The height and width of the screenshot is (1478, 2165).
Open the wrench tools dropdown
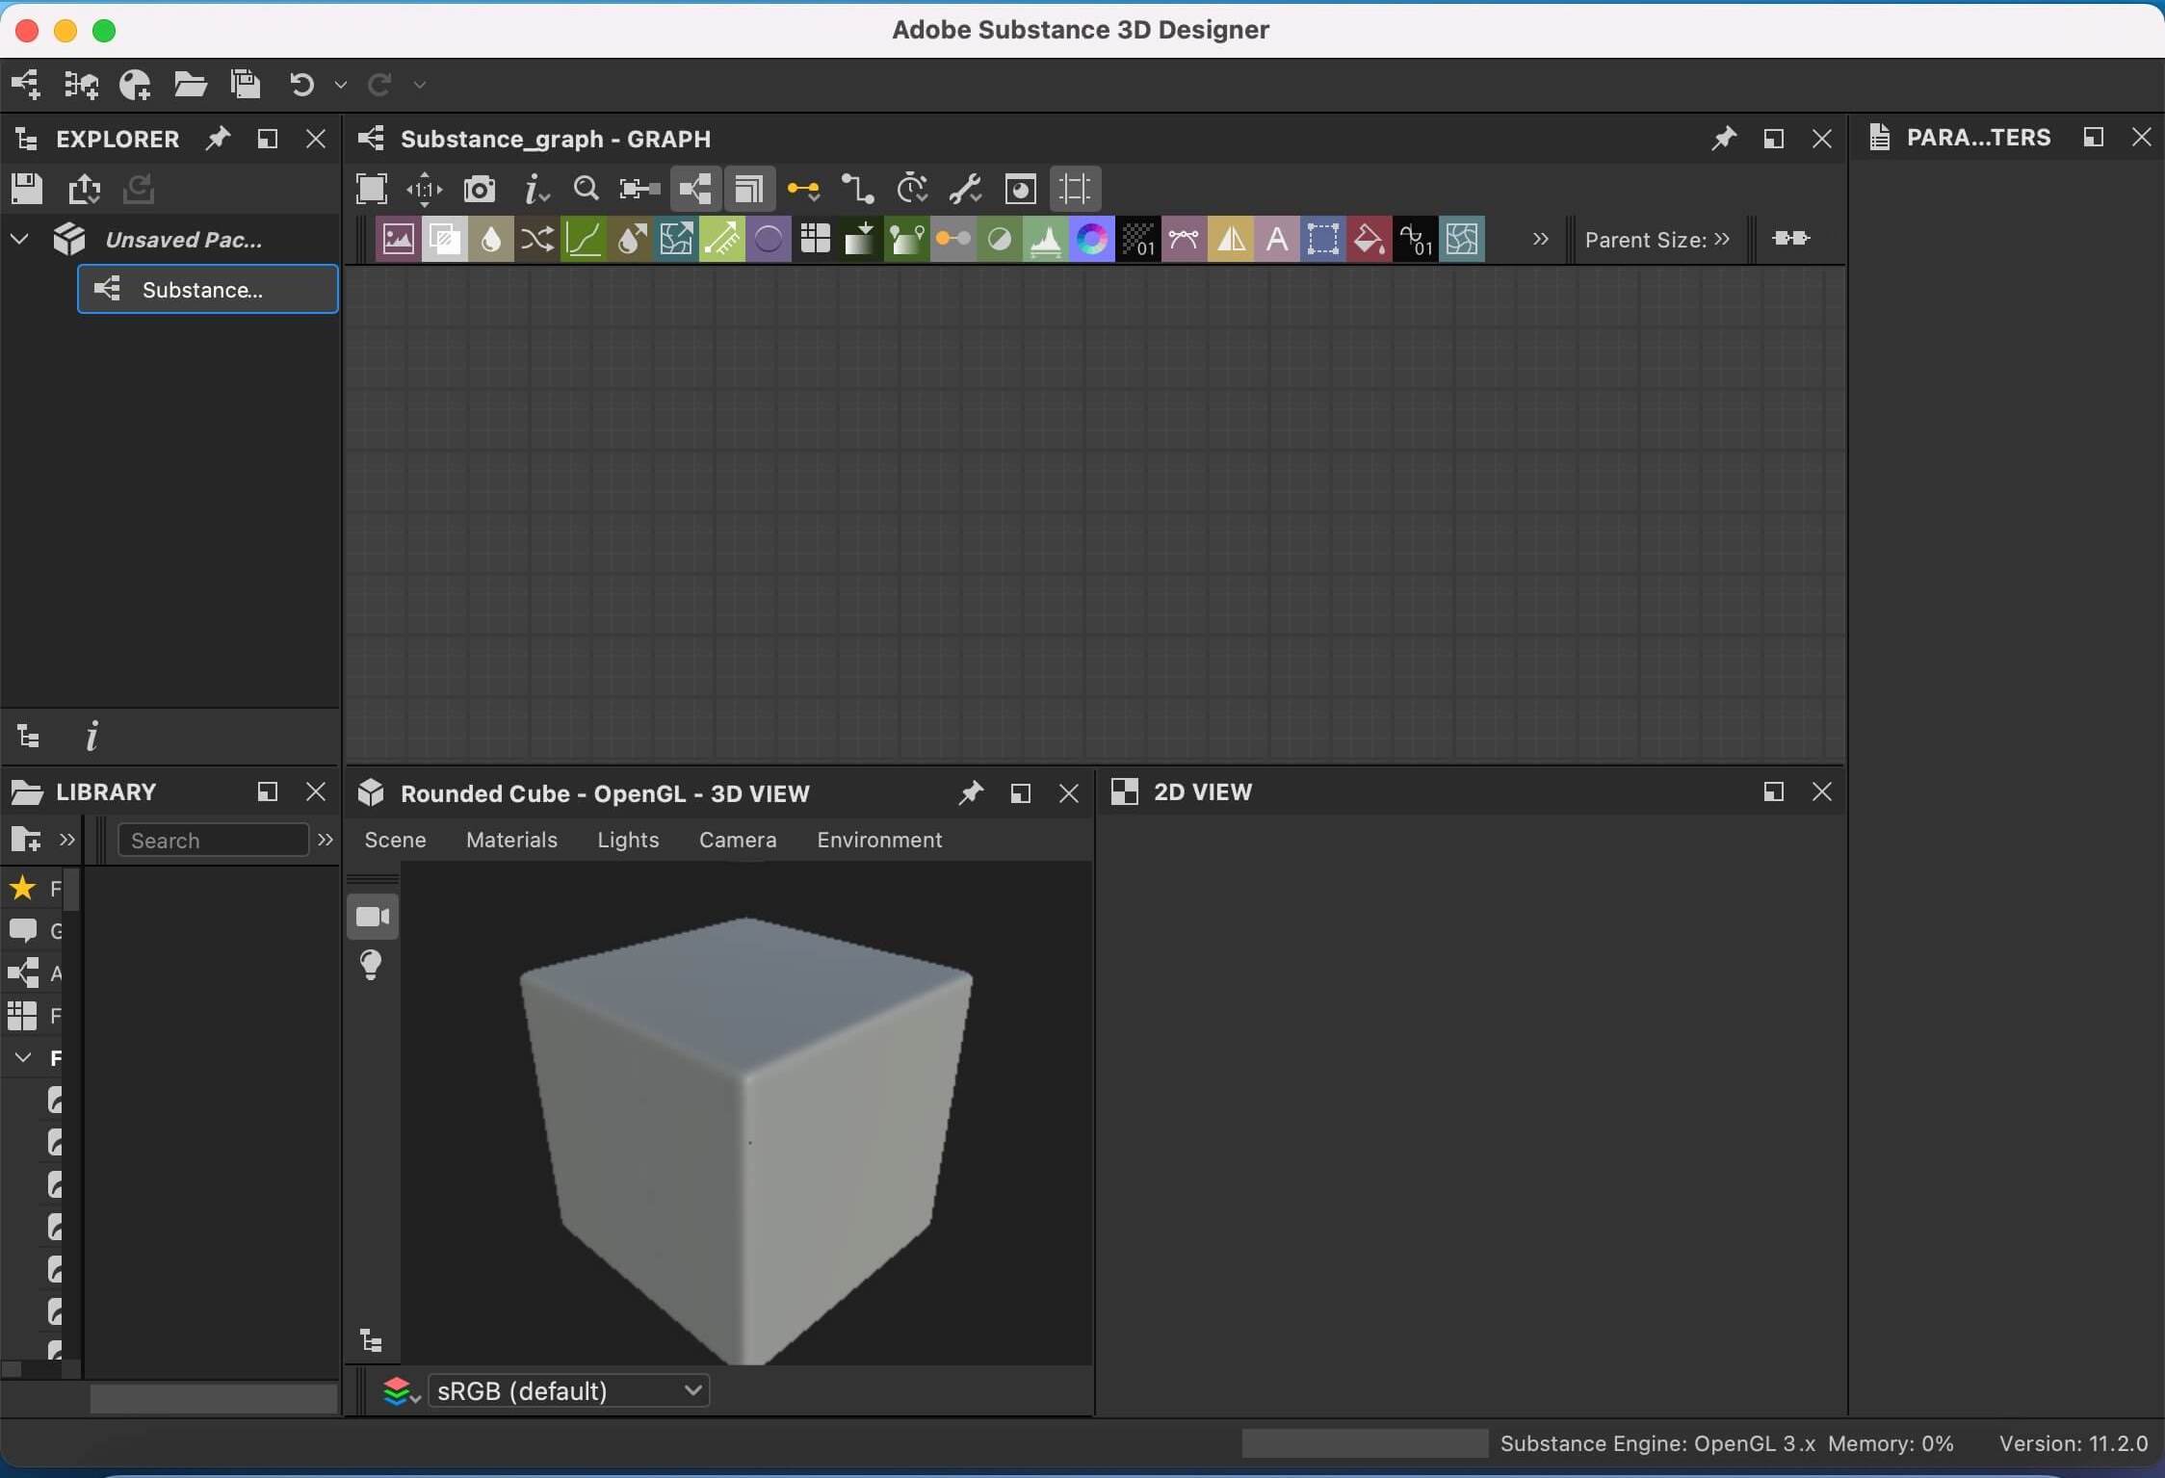coord(965,189)
